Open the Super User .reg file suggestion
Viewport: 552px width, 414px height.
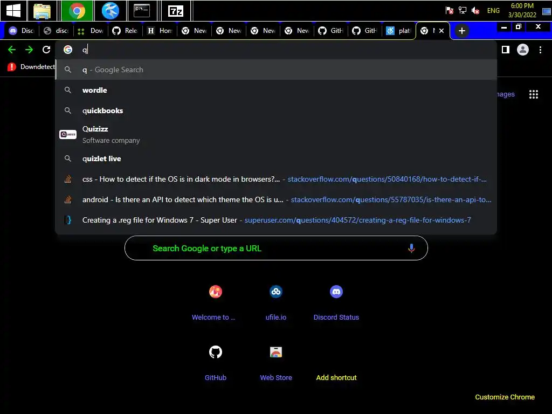click(x=276, y=220)
